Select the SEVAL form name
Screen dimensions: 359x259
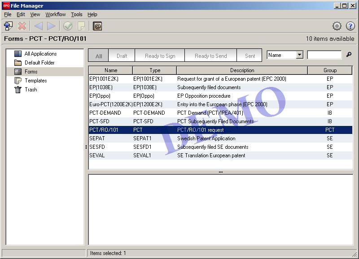[x=97, y=155]
